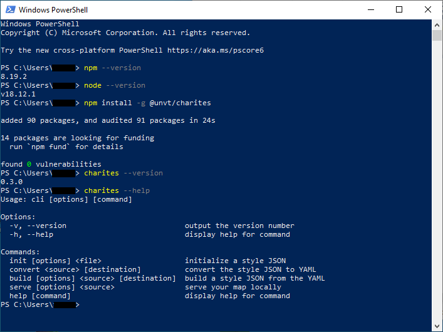Click the 0.3.0 version output
443x332 pixels.
tap(11, 182)
